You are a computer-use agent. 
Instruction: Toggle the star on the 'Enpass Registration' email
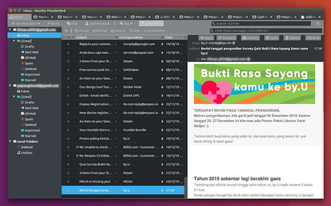pyautogui.click(x=68, y=104)
